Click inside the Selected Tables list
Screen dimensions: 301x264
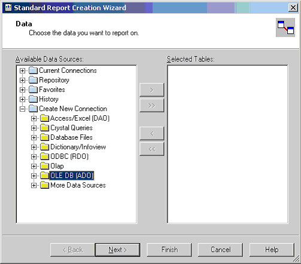[227, 144]
